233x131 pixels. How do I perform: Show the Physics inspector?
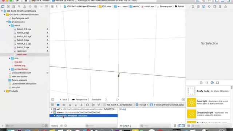point(220,7)
